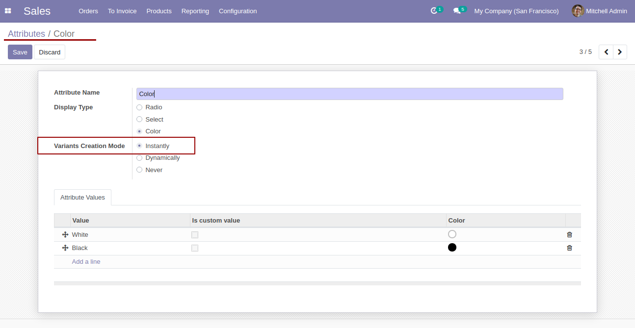This screenshot has width=635, height=328.
Task: Go back to Attributes breadcrumb
Action: click(x=26, y=34)
